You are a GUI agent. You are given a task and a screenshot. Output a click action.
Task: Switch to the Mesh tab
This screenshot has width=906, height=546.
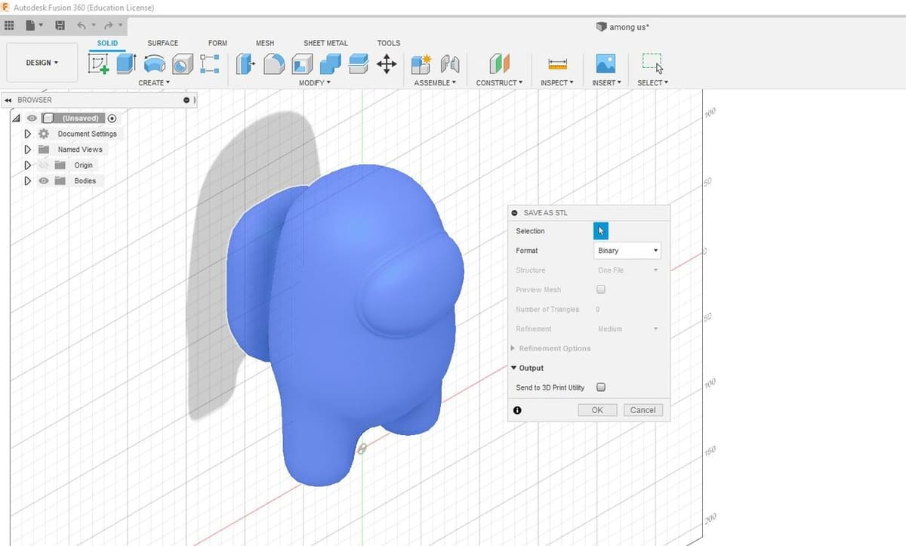(265, 43)
